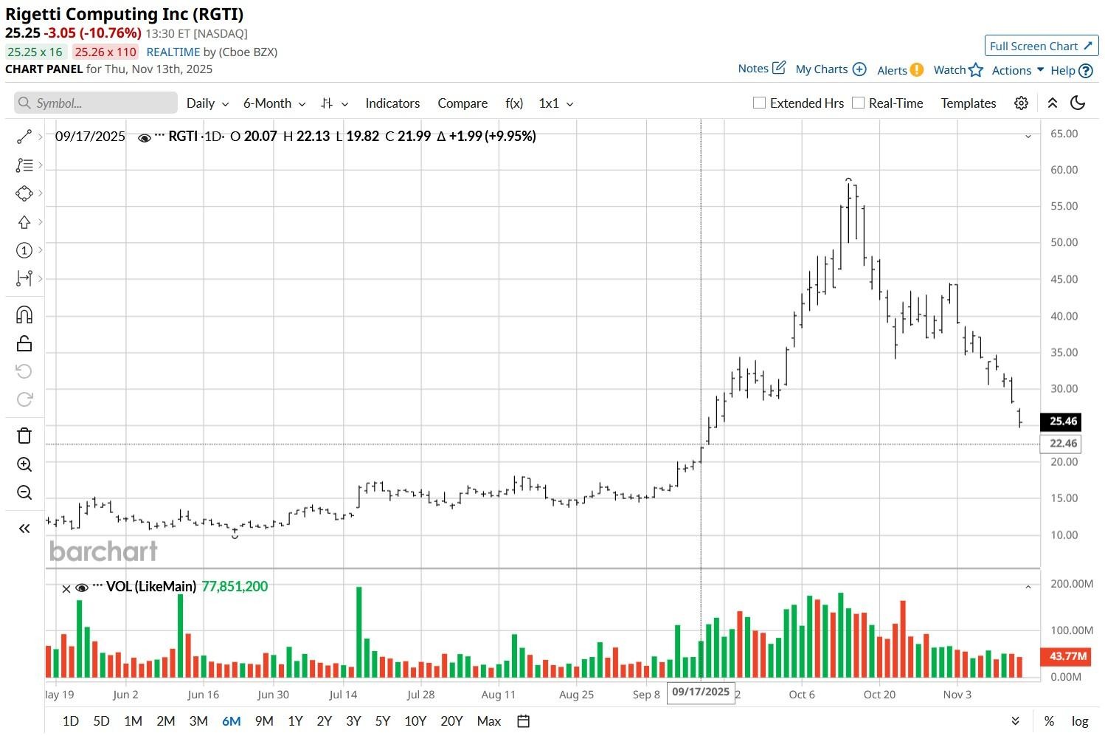Viewport: 1105px width, 736px height.
Task: Open the Notes link
Action: (x=753, y=69)
